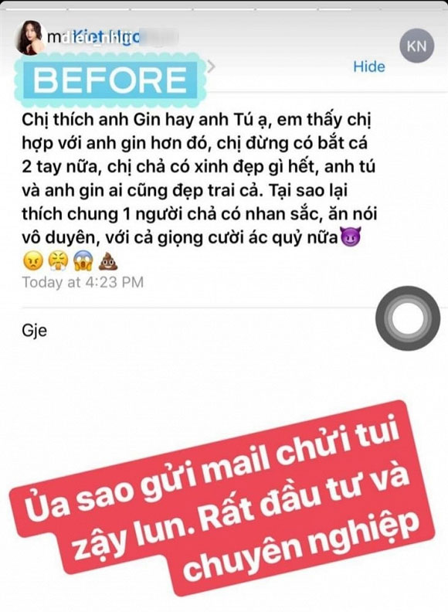The image size is (448, 612).
Task: Open the KN sender avatar circle
Action: 417,46
